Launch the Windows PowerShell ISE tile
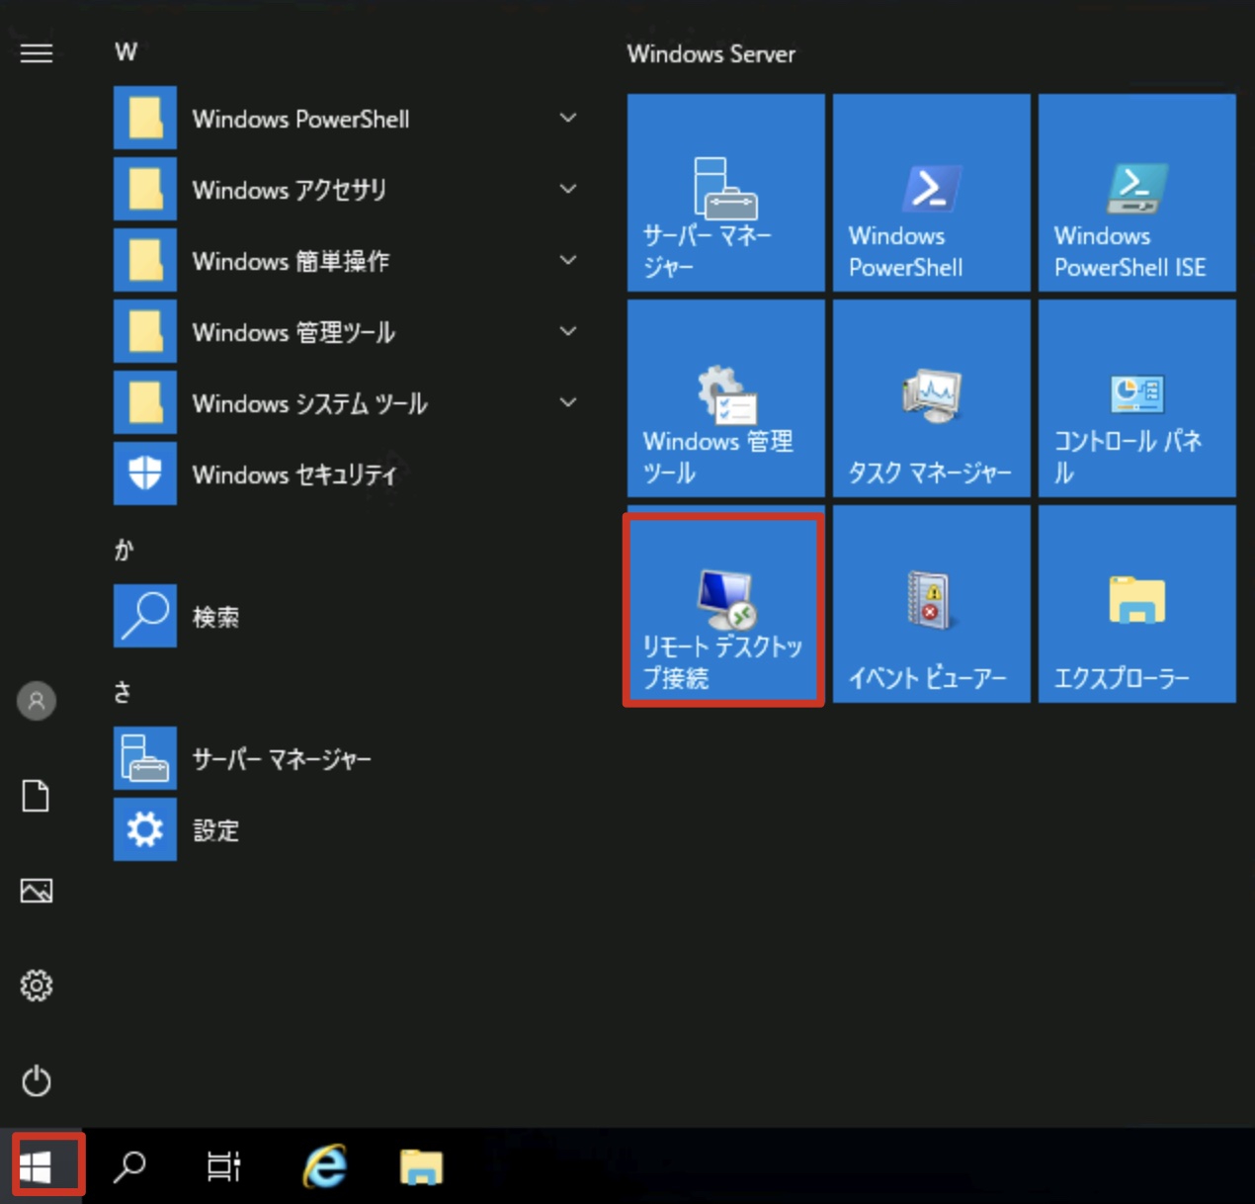This screenshot has width=1255, height=1204. coord(1137,193)
